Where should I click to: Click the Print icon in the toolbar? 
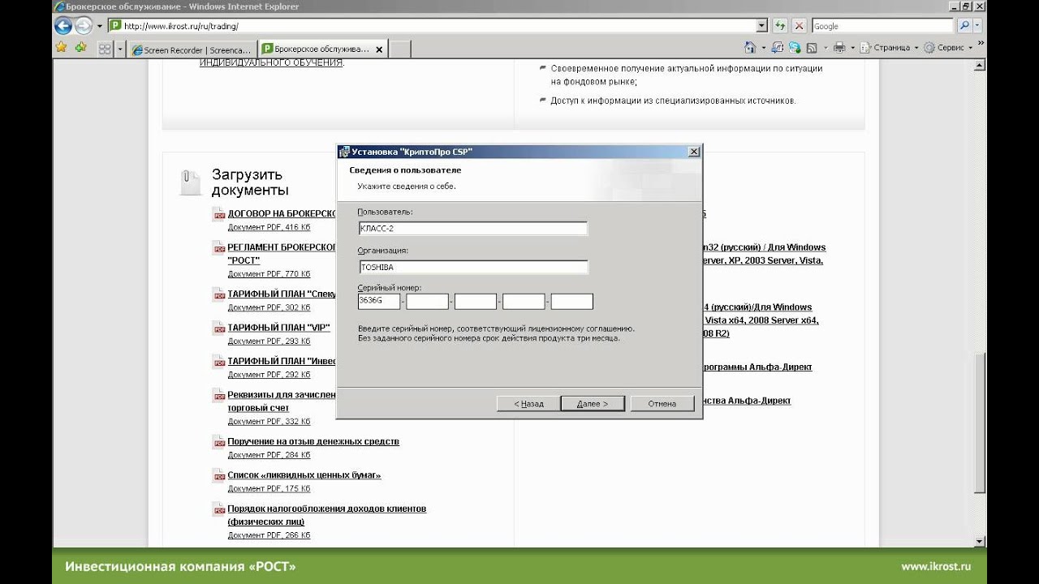point(839,48)
